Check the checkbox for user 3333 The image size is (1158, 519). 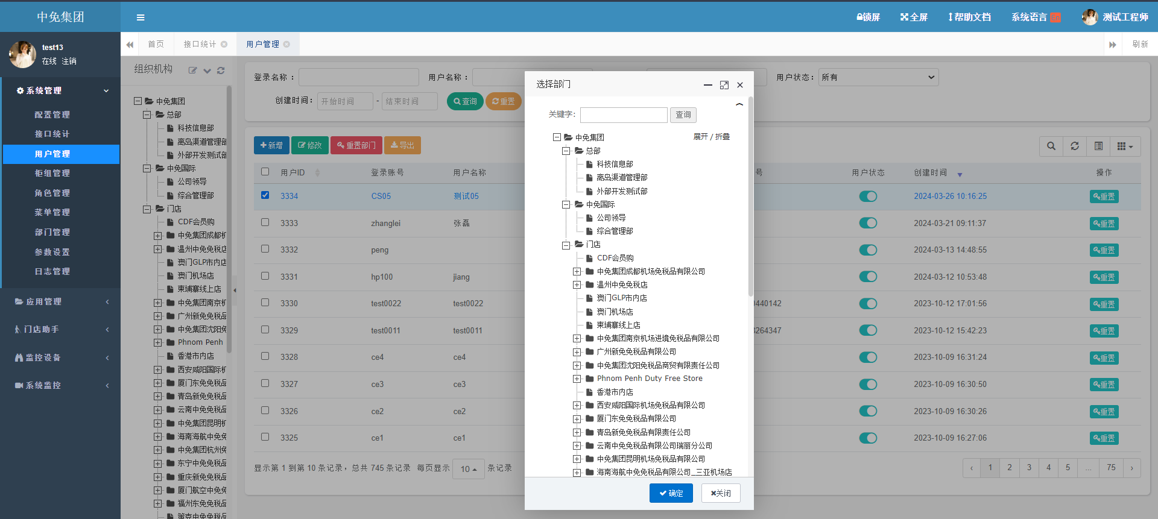point(265,222)
